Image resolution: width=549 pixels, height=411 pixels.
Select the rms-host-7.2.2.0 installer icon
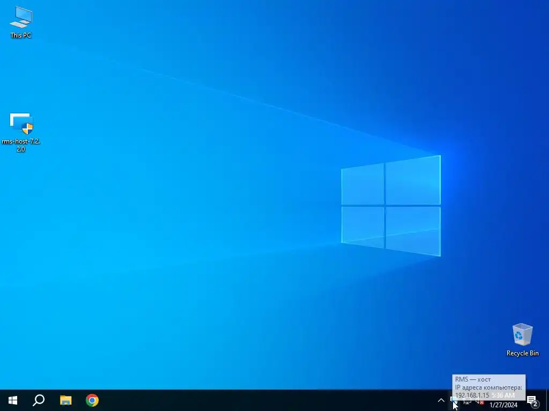[21, 132]
